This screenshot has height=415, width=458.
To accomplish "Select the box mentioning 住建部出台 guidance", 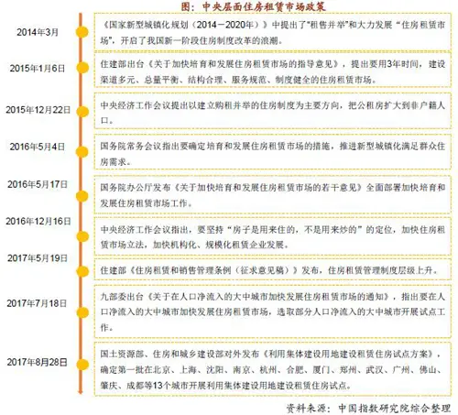I will pyautogui.click(x=272, y=71).
